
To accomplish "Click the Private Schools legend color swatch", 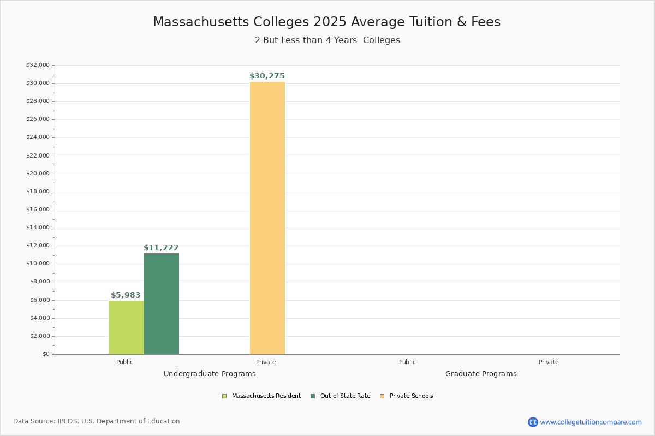I will 382,396.
